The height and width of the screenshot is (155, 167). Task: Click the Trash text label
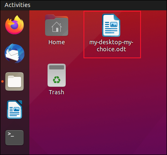click(x=57, y=92)
